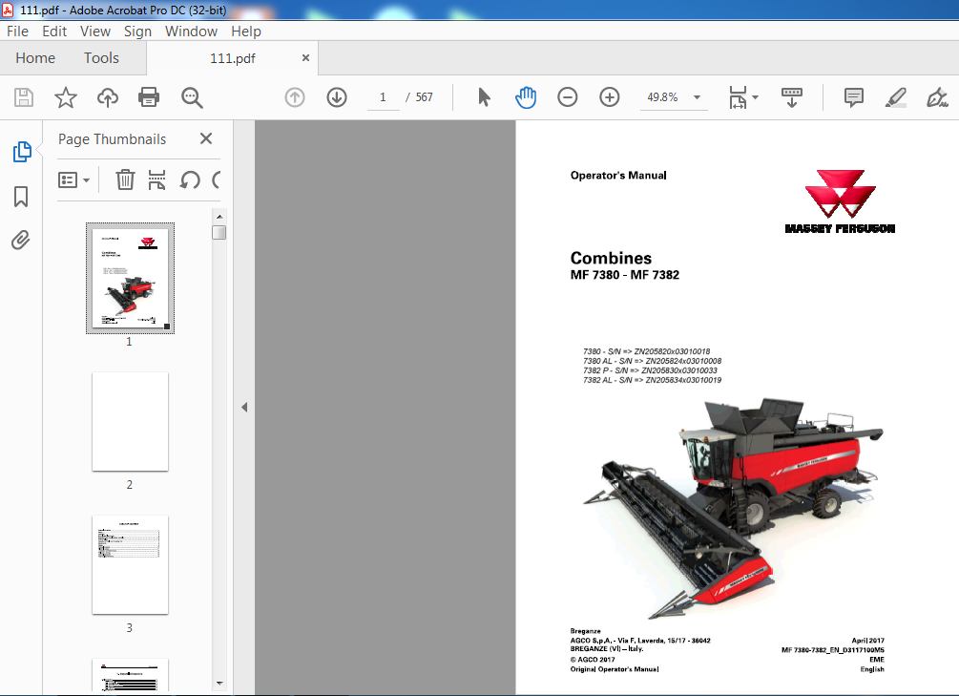
Task: Collapse the navigation pane with side arrow
Action: click(x=244, y=407)
